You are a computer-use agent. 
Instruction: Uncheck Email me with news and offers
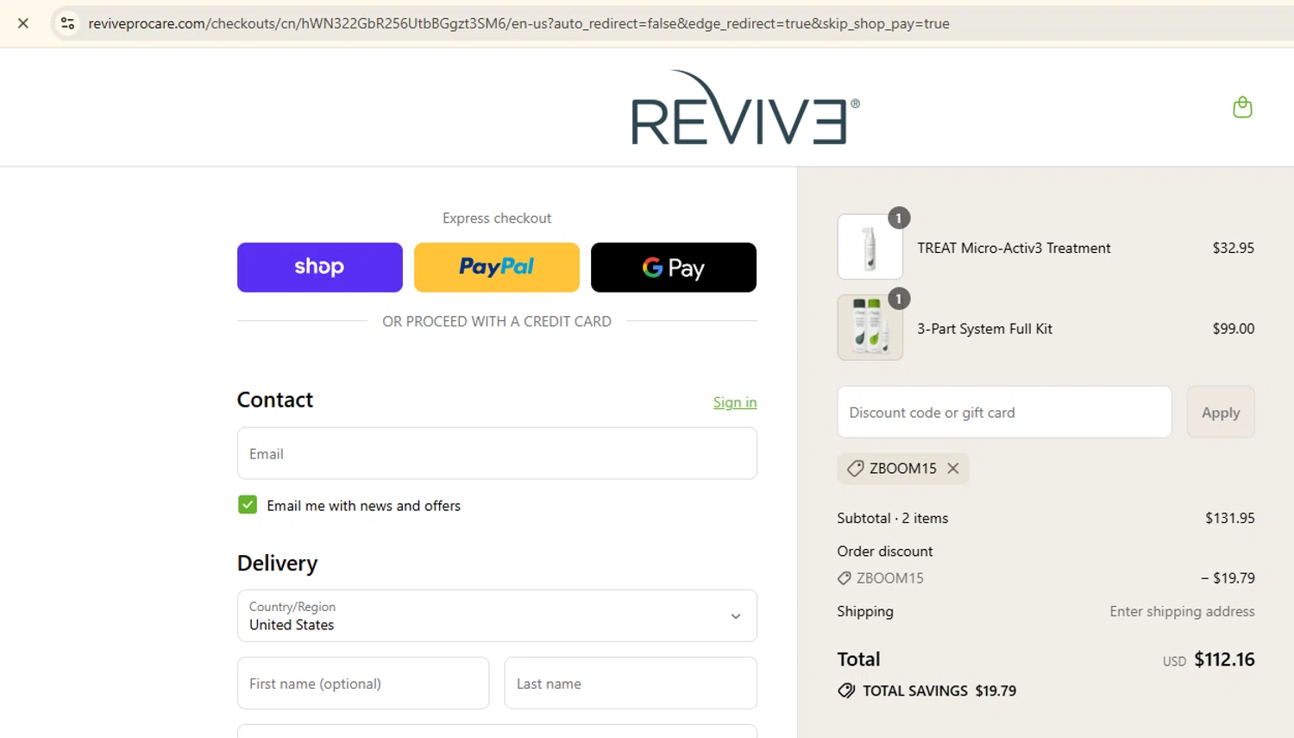point(248,505)
